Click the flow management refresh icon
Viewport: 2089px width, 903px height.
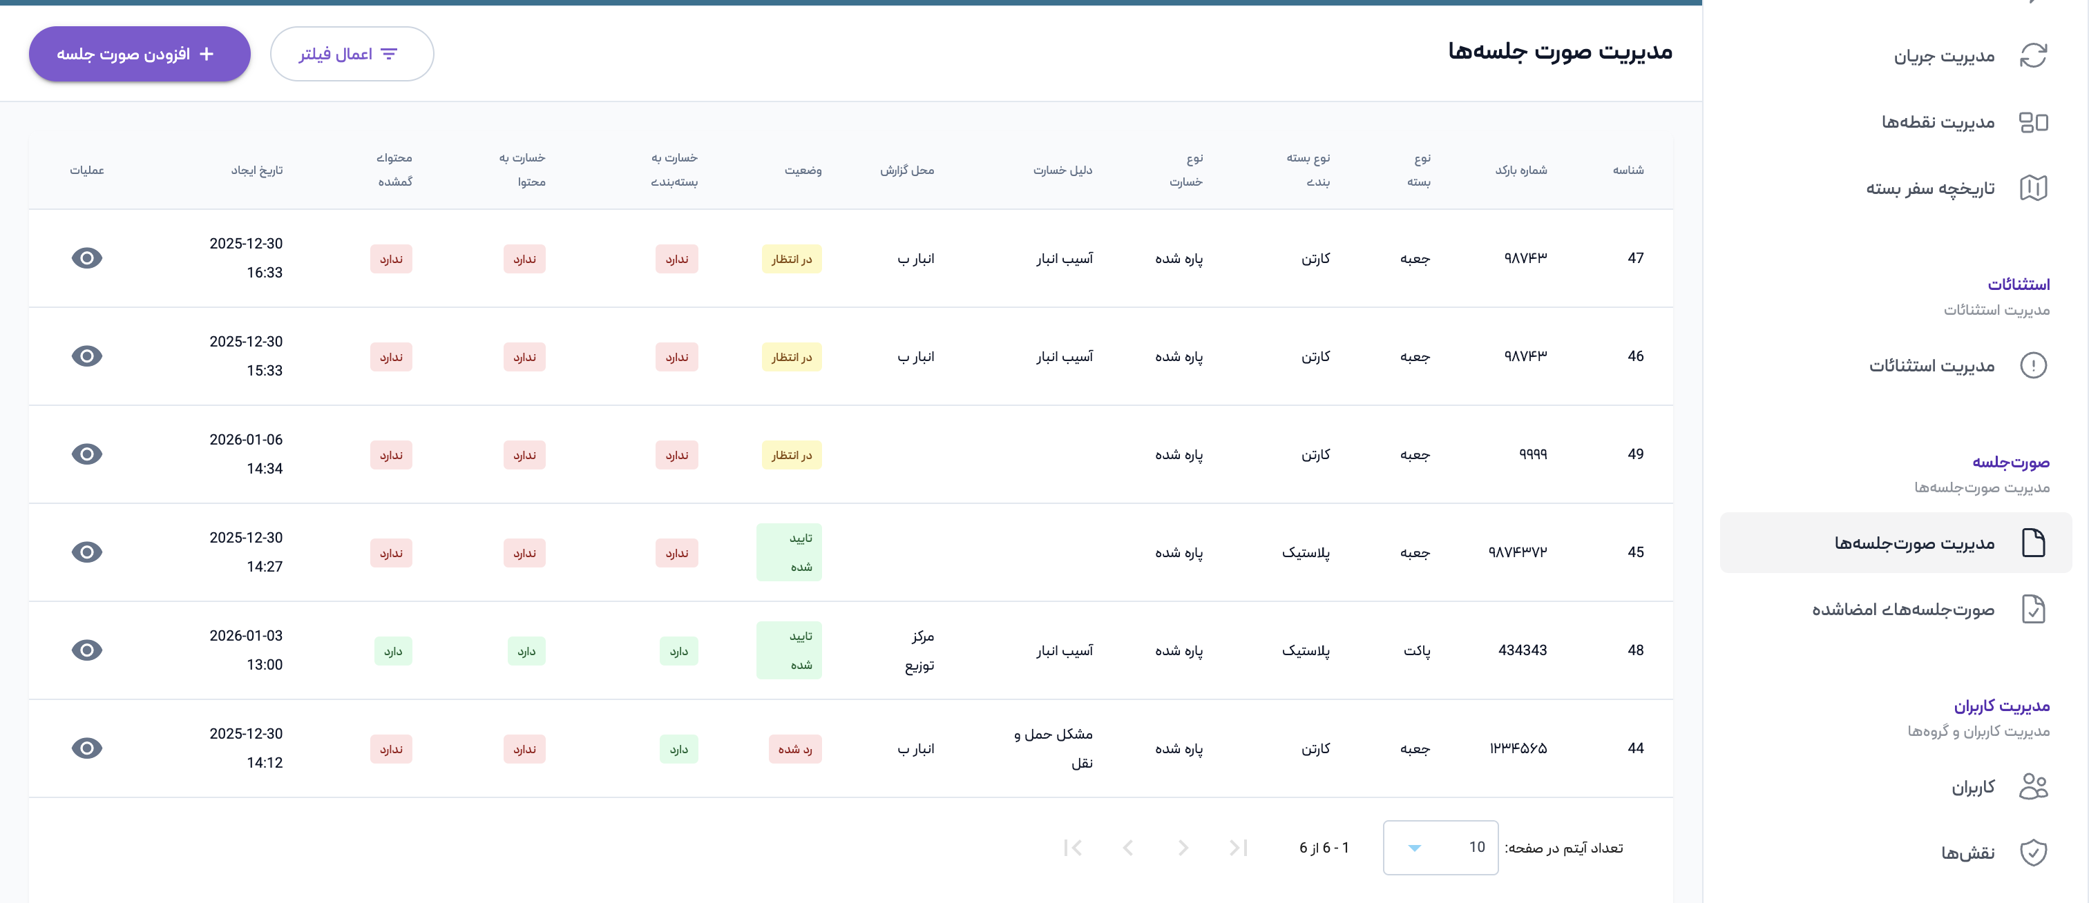pos(2032,56)
